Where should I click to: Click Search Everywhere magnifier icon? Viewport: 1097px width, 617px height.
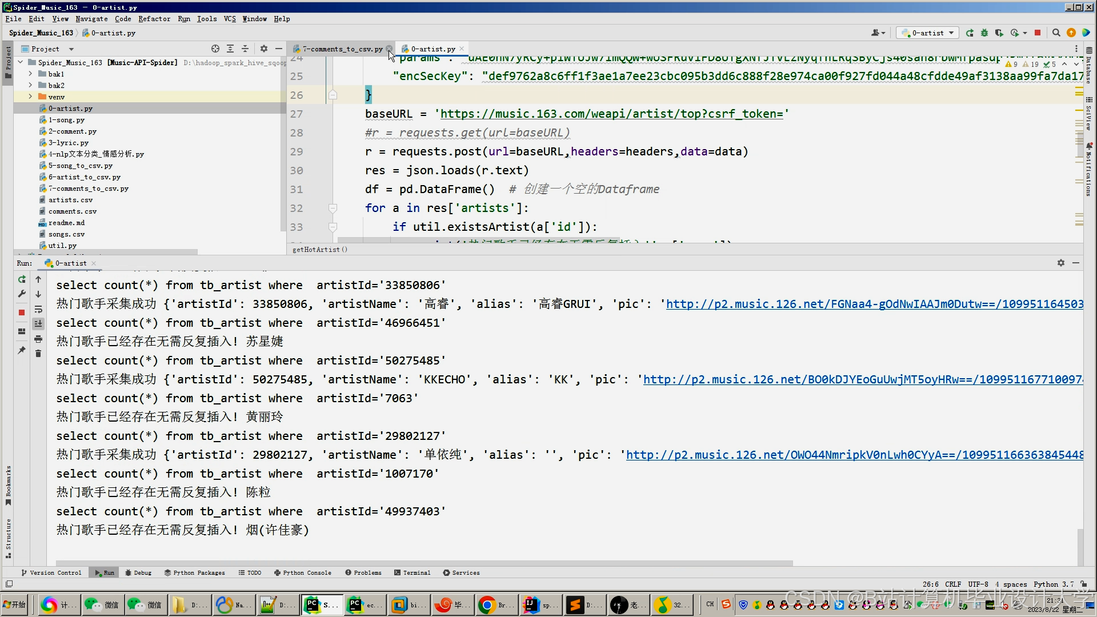[x=1056, y=33]
